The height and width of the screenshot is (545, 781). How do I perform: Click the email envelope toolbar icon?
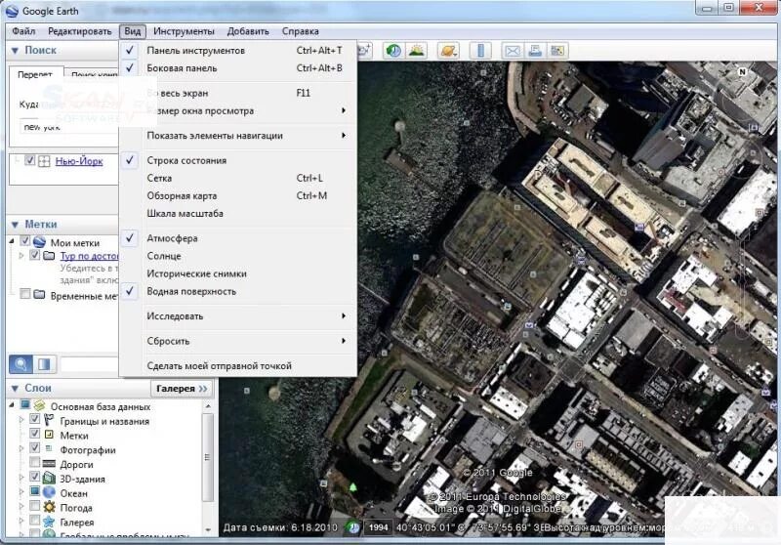click(513, 51)
